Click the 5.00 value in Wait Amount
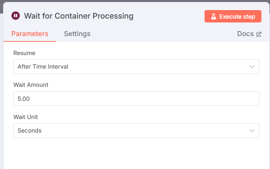Viewport: 270px width, 169px height. (24, 99)
